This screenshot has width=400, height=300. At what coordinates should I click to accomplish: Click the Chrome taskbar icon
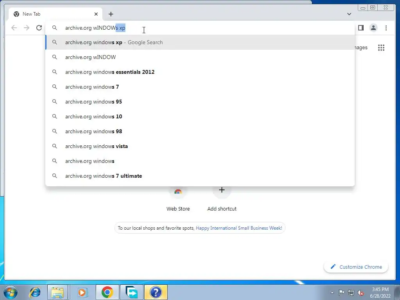coord(107,292)
